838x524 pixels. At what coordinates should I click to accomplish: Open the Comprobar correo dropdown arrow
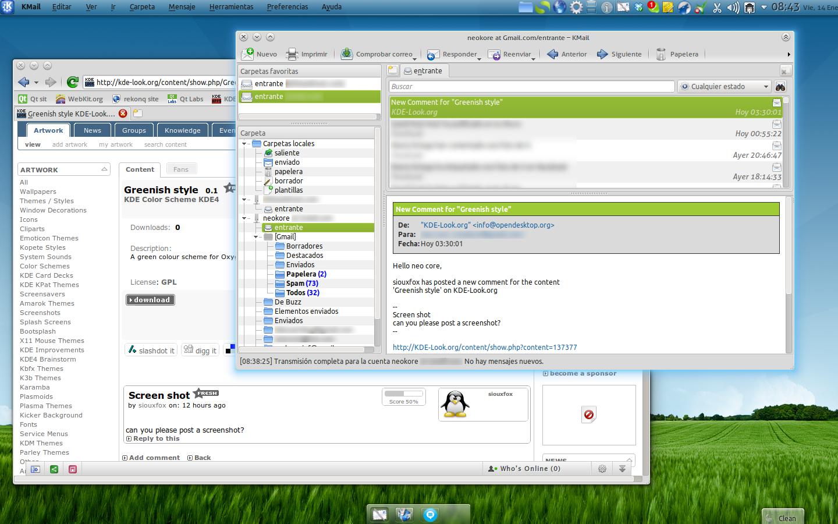[414, 58]
